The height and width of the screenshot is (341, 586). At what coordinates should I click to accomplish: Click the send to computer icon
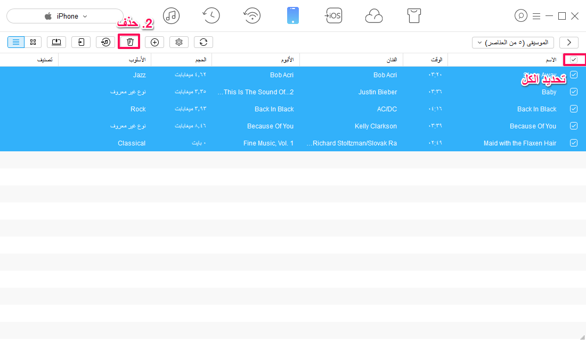click(56, 42)
